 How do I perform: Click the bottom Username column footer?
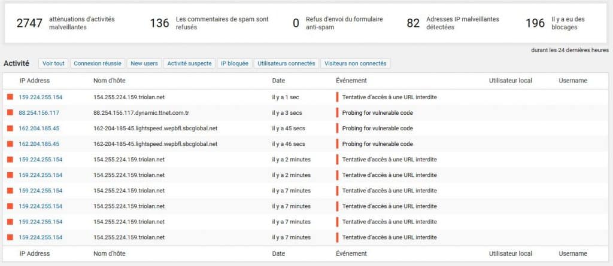(573, 253)
